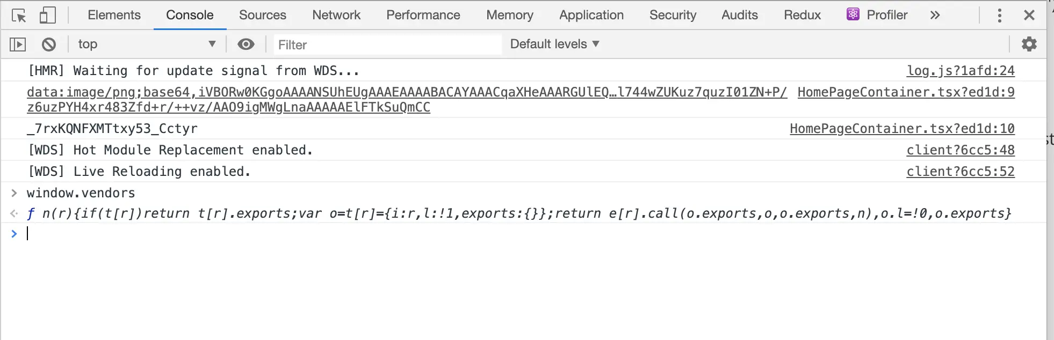
Task: Open the Sources tab
Action: tap(262, 15)
